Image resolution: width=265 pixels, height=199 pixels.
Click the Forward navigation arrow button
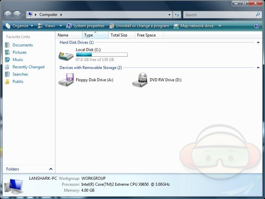pos(17,15)
